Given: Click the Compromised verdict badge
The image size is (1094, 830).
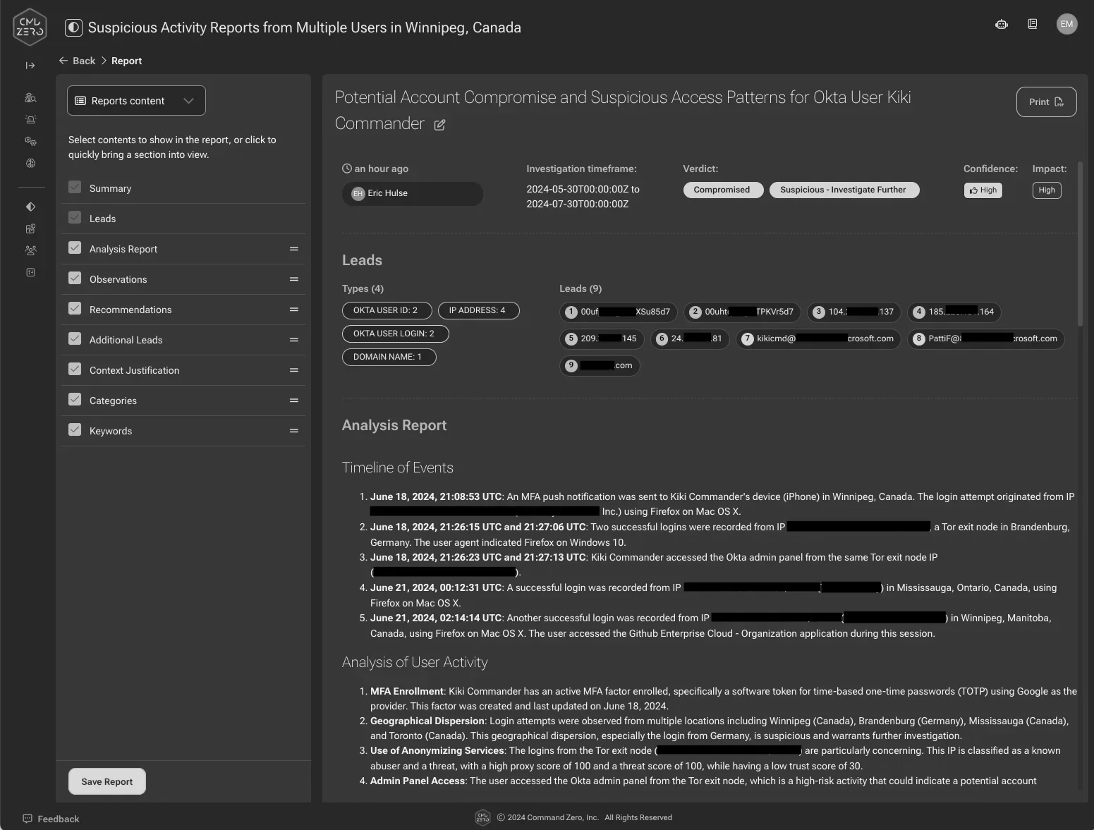Looking at the screenshot, I should pyautogui.click(x=723, y=190).
